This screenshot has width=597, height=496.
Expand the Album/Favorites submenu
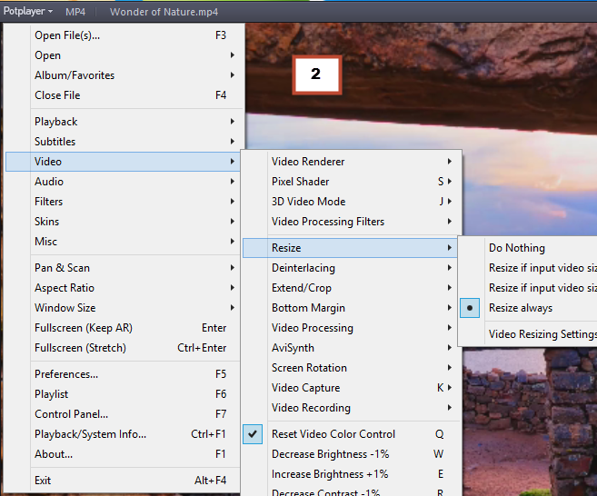coord(124,75)
